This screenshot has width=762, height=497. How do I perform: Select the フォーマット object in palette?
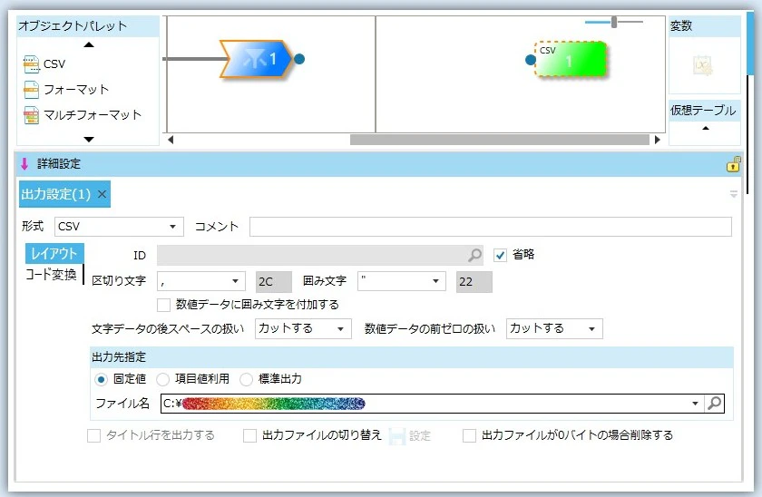click(66, 90)
